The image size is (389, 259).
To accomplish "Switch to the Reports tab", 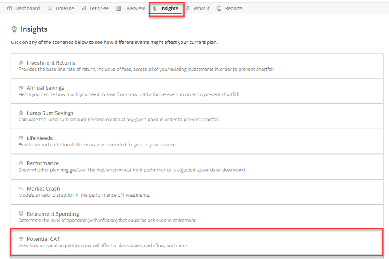I will point(230,8).
